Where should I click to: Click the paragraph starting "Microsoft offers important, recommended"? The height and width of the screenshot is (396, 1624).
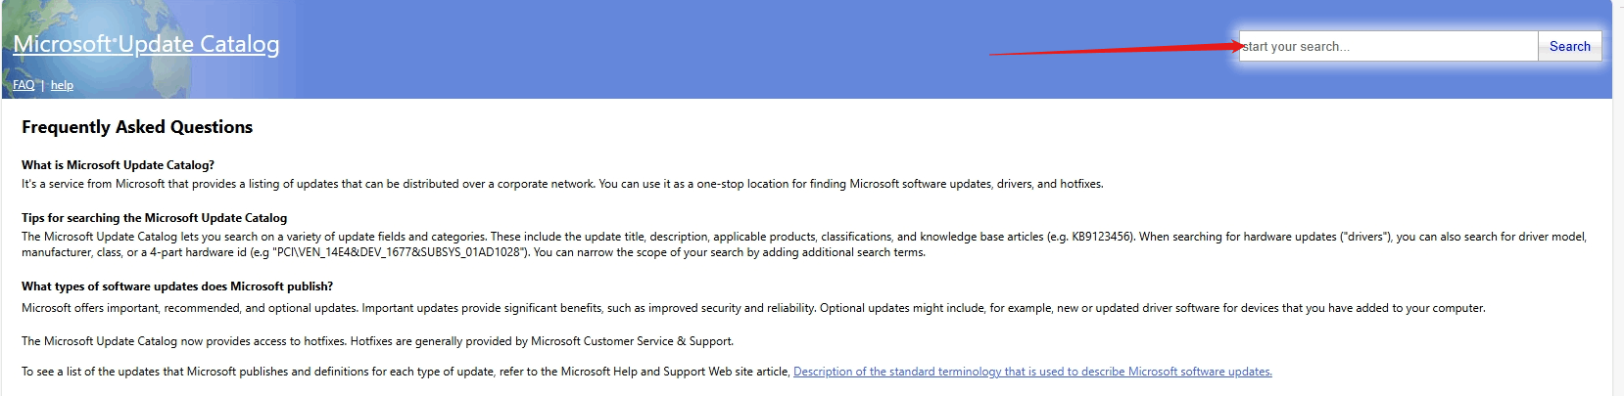point(753,308)
